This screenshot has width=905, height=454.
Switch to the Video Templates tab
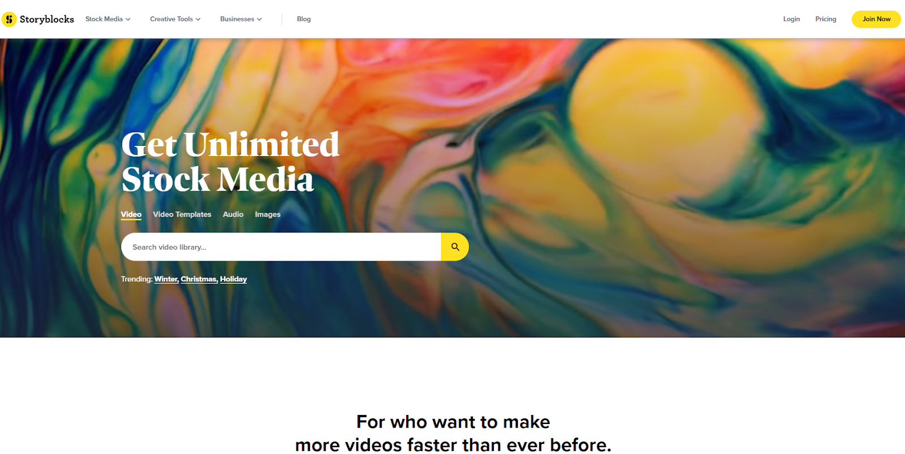182,214
